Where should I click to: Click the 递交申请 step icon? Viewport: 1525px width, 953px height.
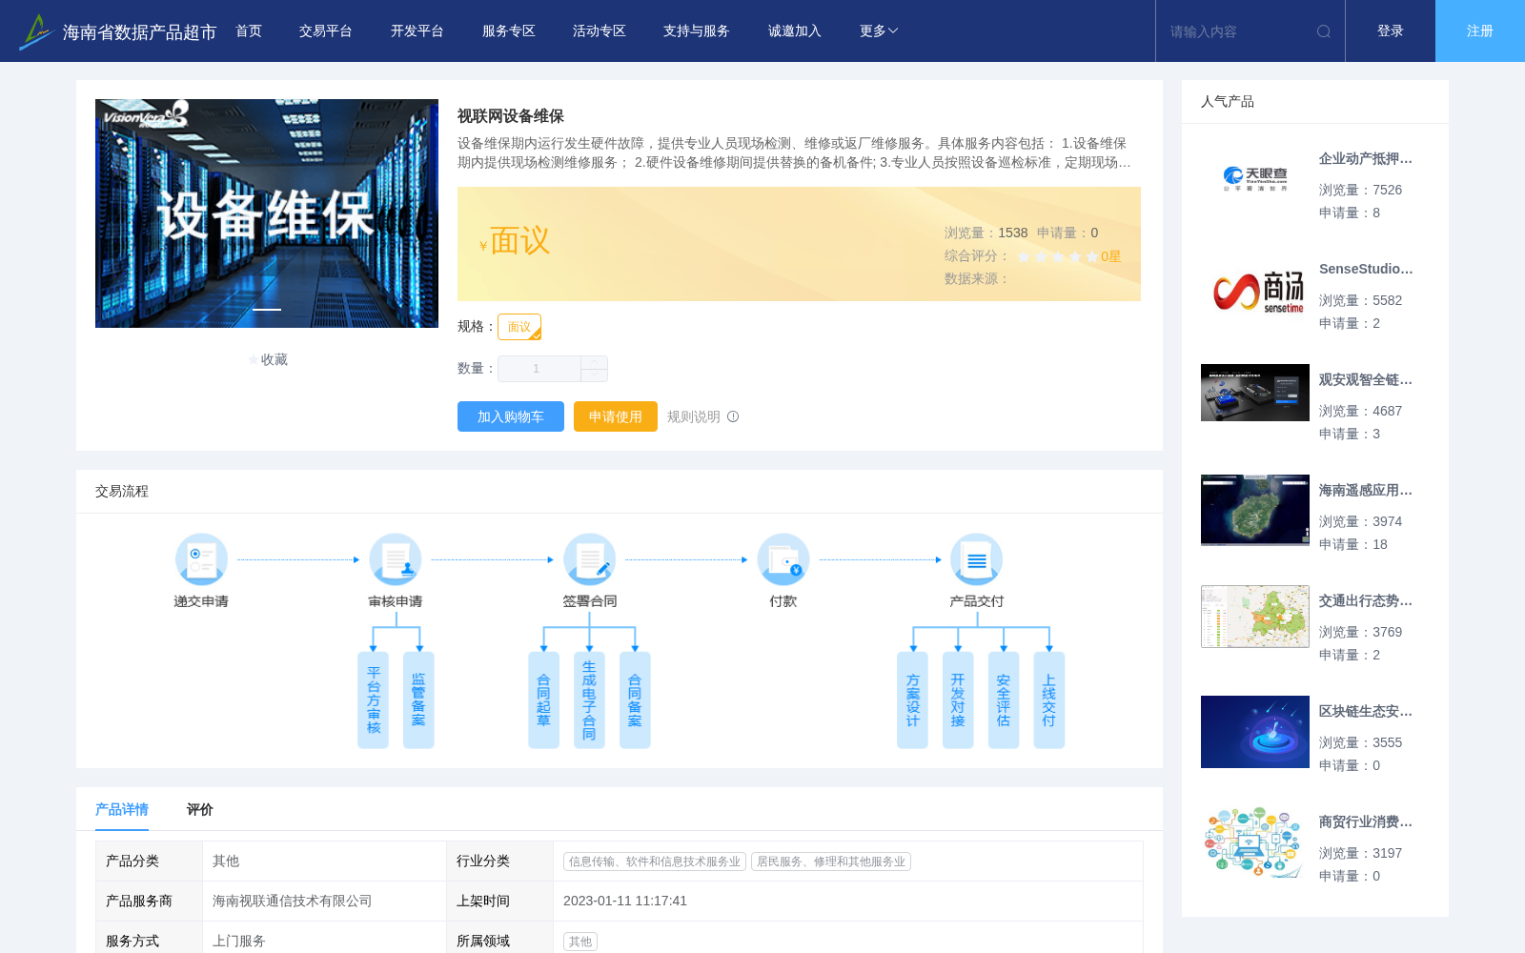[201, 559]
